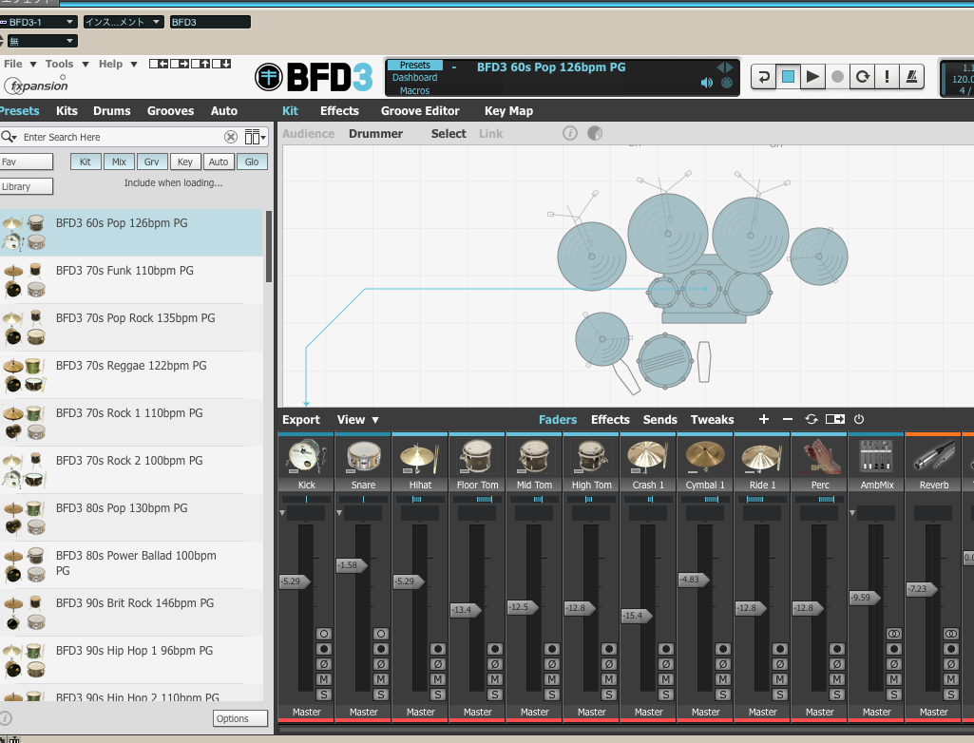Screen dimensions: 974x743
Task: Solo the Crash 1 channel
Action: pyautogui.click(x=666, y=695)
